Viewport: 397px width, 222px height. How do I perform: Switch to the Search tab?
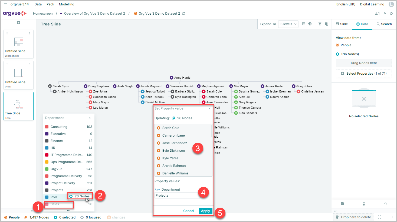pyautogui.click(x=384, y=24)
